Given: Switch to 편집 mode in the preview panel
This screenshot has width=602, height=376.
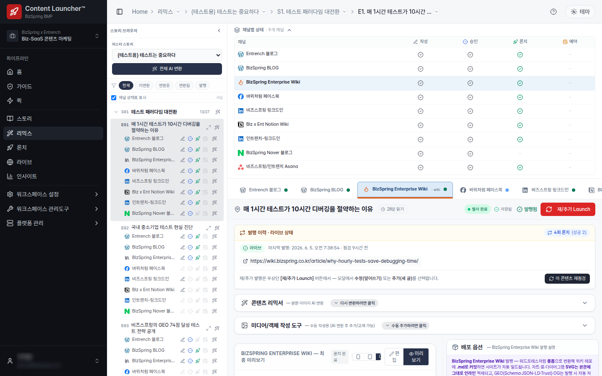Looking at the screenshot, I should click(x=394, y=357).
